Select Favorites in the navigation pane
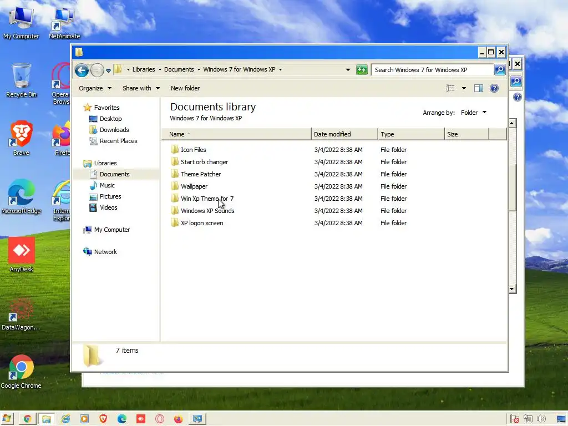568x426 pixels. (106, 108)
